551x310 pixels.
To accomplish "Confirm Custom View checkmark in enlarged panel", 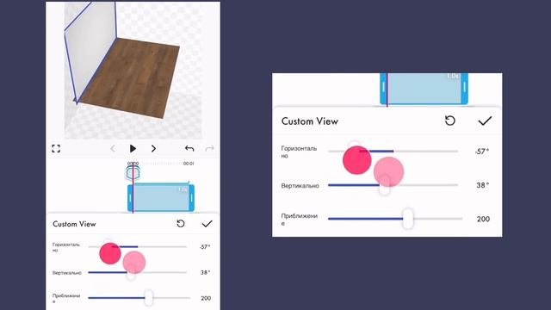I will [x=485, y=121].
